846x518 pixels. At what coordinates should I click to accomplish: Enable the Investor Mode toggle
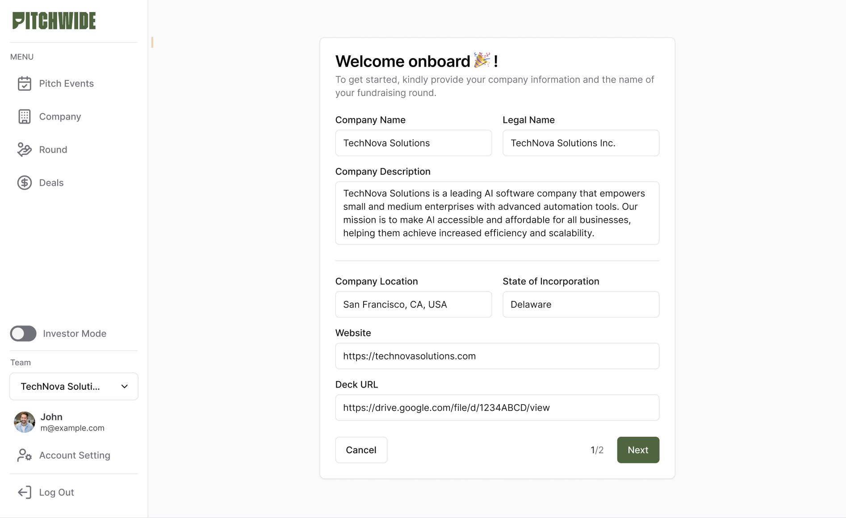(x=23, y=334)
